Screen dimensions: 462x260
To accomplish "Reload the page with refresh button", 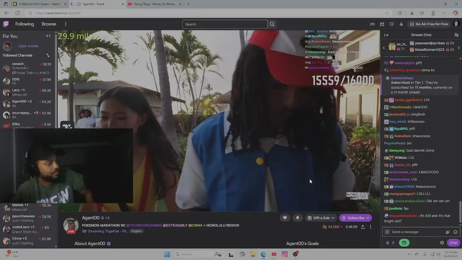I will [17, 13].
